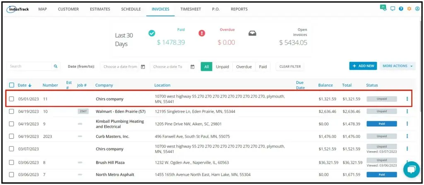Viewport: 424px width, 185px height.
Task: Sort by the Status column header
Action: tap(372, 85)
